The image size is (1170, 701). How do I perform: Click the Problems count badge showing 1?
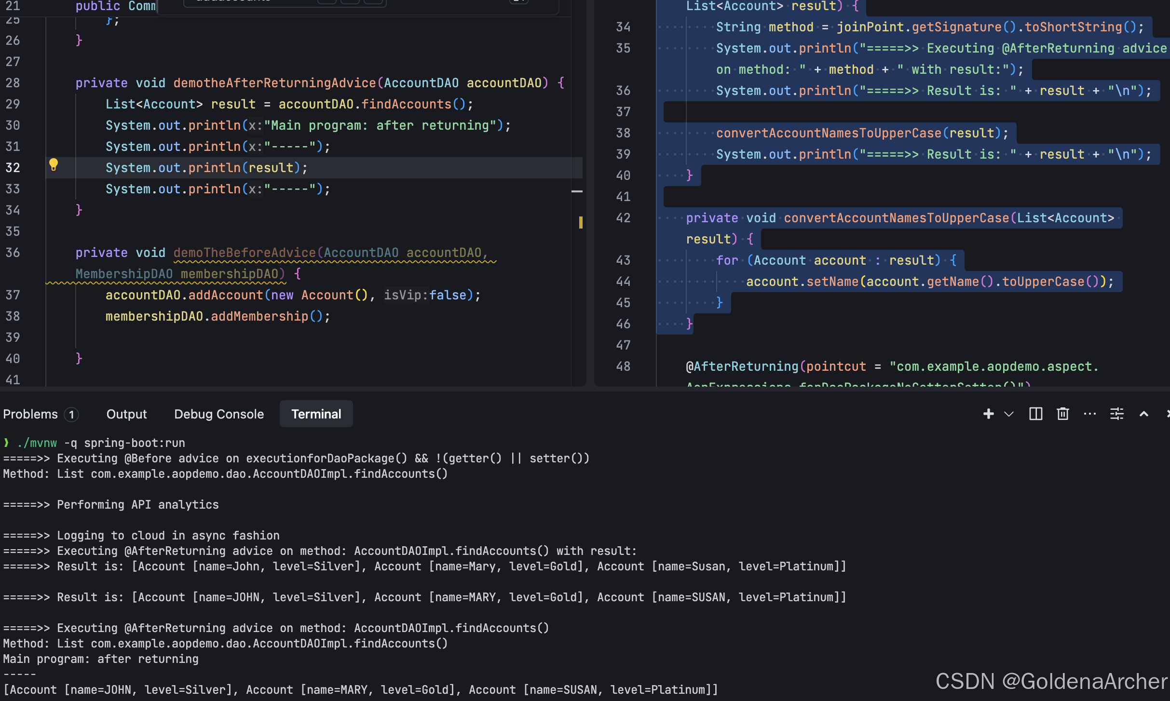click(x=71, y=415)
